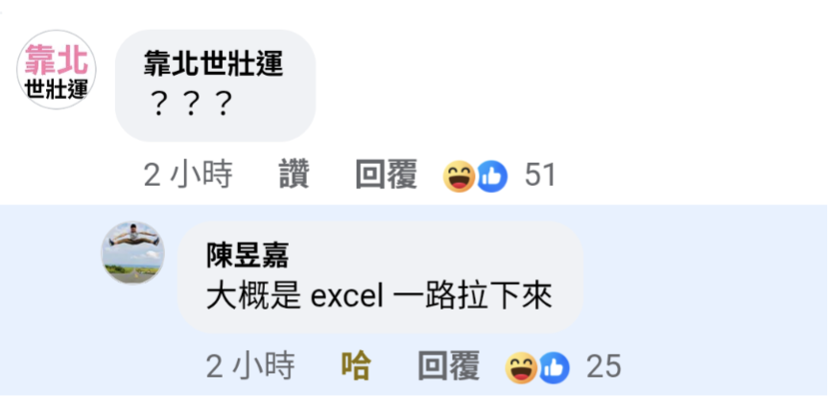The width and height of the screenshot is (828, 396).
Task: Select the 大概是 excel 一路拉下來 comment bubble
Action: coord(380,277)
